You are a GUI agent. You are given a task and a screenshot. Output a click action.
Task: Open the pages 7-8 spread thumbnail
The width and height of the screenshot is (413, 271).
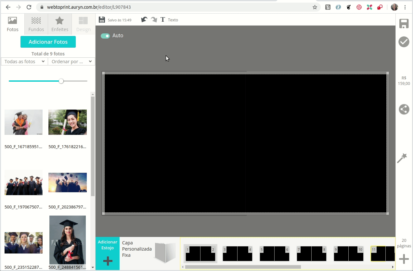point(312,253)
